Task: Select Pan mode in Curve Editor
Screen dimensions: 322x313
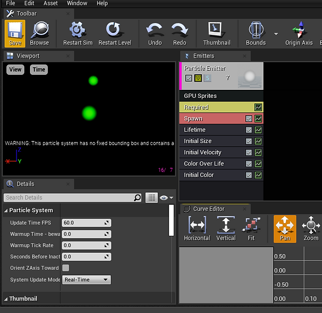Action: 284,229
